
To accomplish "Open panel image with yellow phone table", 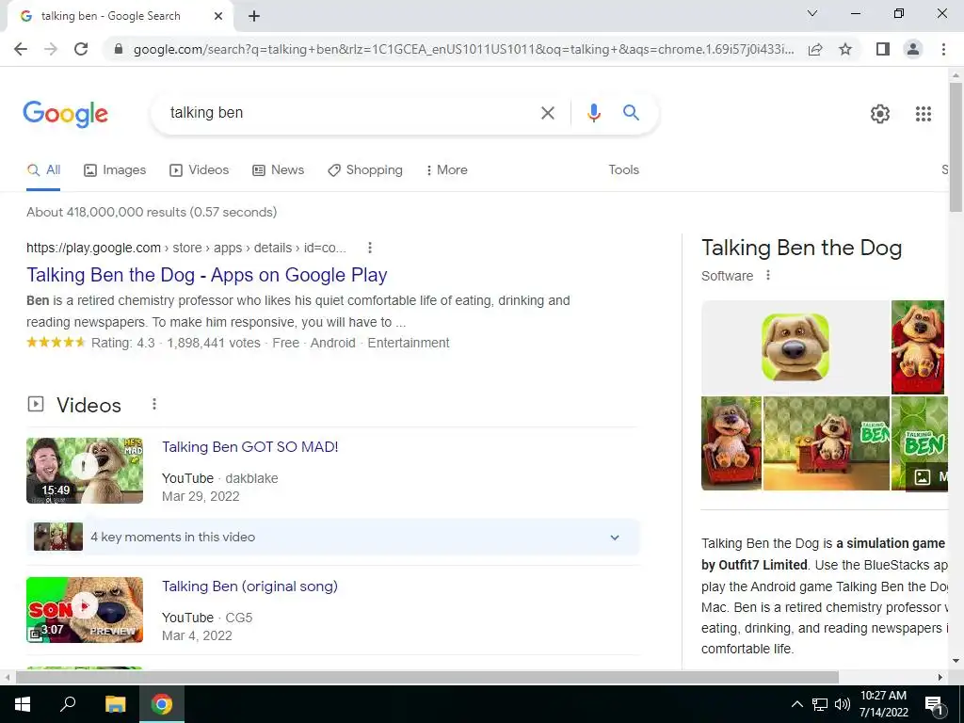I will point(827,443).
